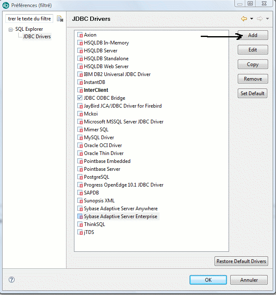276x295 pixels.
Task: Select Progress OpenEdge 10.1 JDBC Driver
Action: [x=124, y=185]
